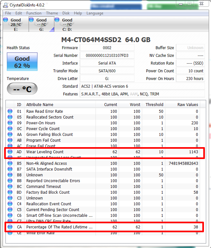Click the temperature display button
Image resolution: width=211 pixels, height=248 pixels.
coord(22,89)
